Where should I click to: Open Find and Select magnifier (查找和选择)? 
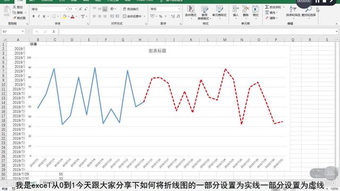tap(309, 12)
